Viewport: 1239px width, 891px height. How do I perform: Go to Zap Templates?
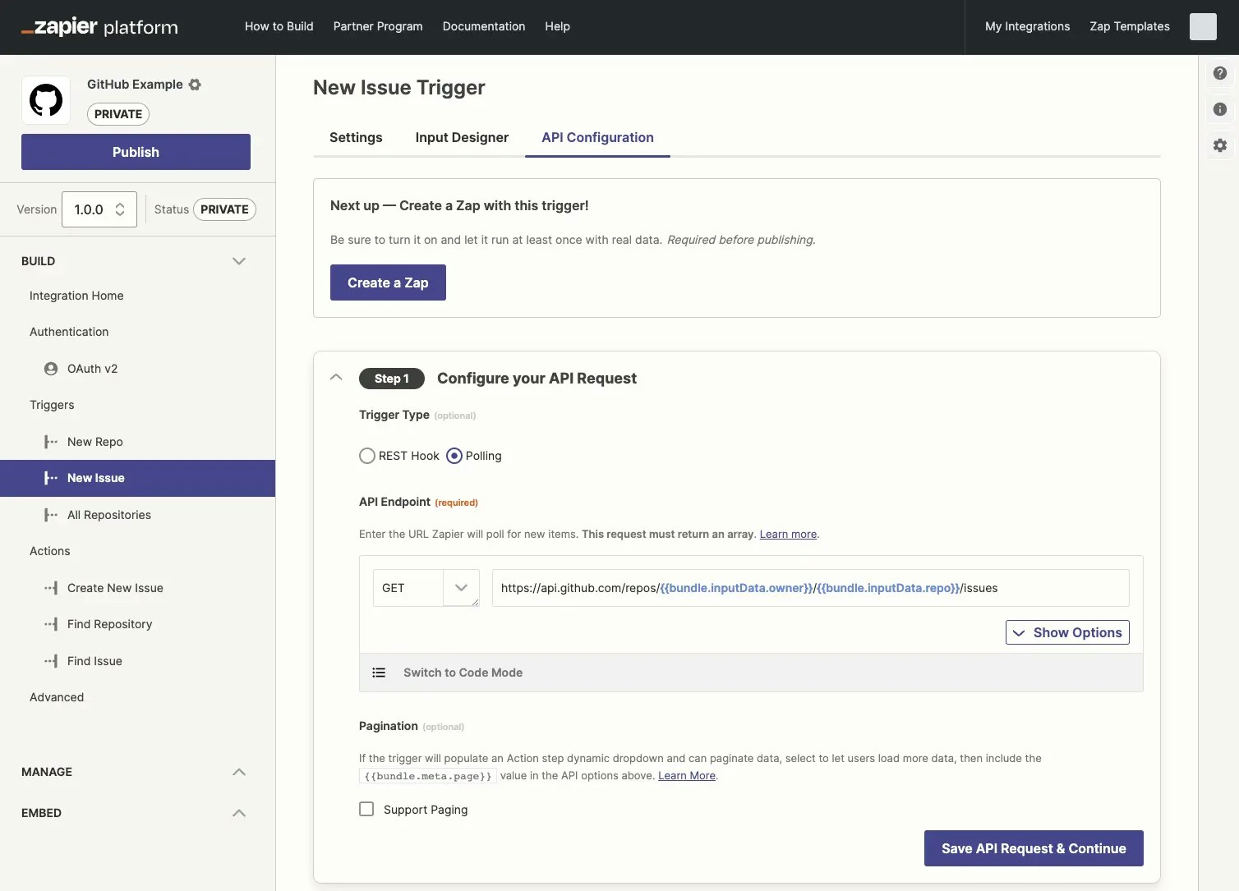pos(1130,26)
